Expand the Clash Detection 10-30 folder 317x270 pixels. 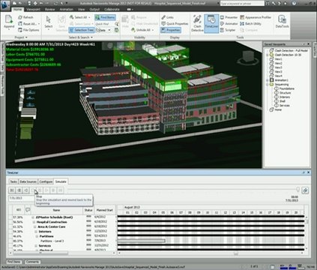click(267, 55)
